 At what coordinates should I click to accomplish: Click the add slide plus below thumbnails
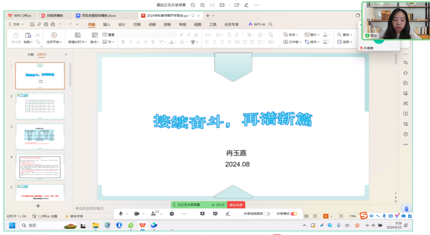click(38, 206)
